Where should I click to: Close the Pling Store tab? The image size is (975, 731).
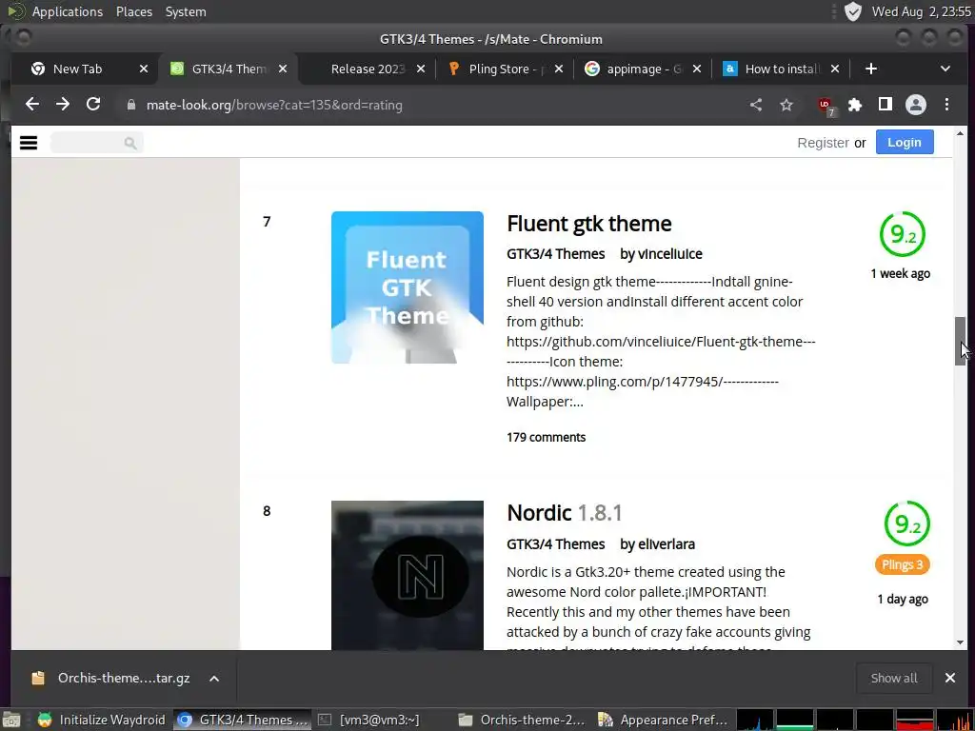click(x=558, y=69)
